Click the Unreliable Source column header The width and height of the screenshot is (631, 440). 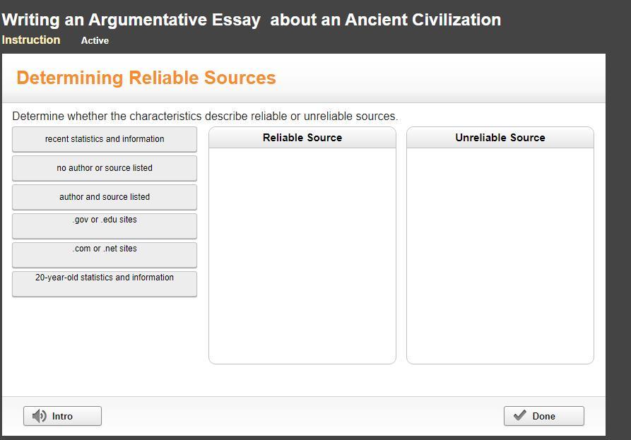[x=500, y=138]
